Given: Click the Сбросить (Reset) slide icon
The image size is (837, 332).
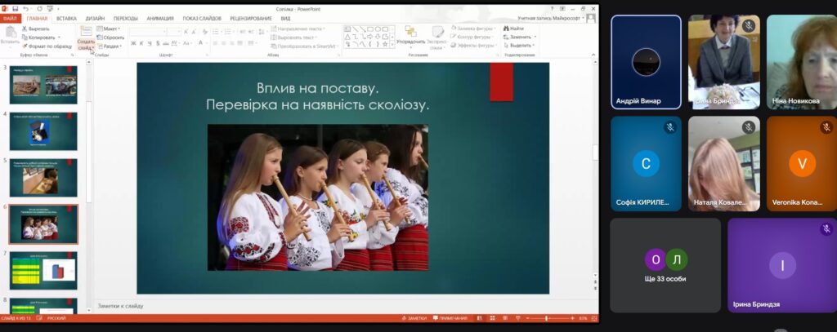Looking at the screenshot, I should tap(100, 38).
